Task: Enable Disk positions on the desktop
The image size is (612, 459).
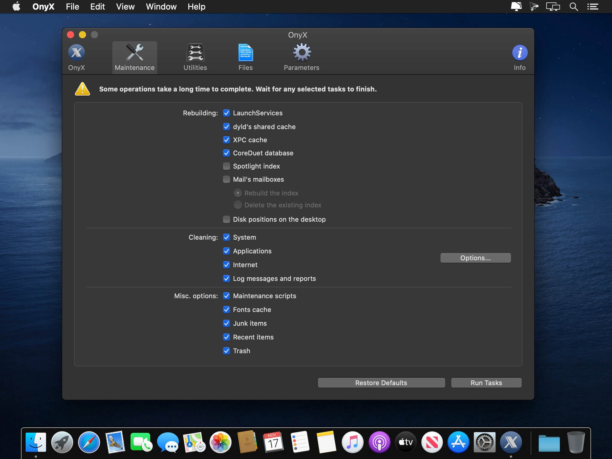Action: coord(227,219)
